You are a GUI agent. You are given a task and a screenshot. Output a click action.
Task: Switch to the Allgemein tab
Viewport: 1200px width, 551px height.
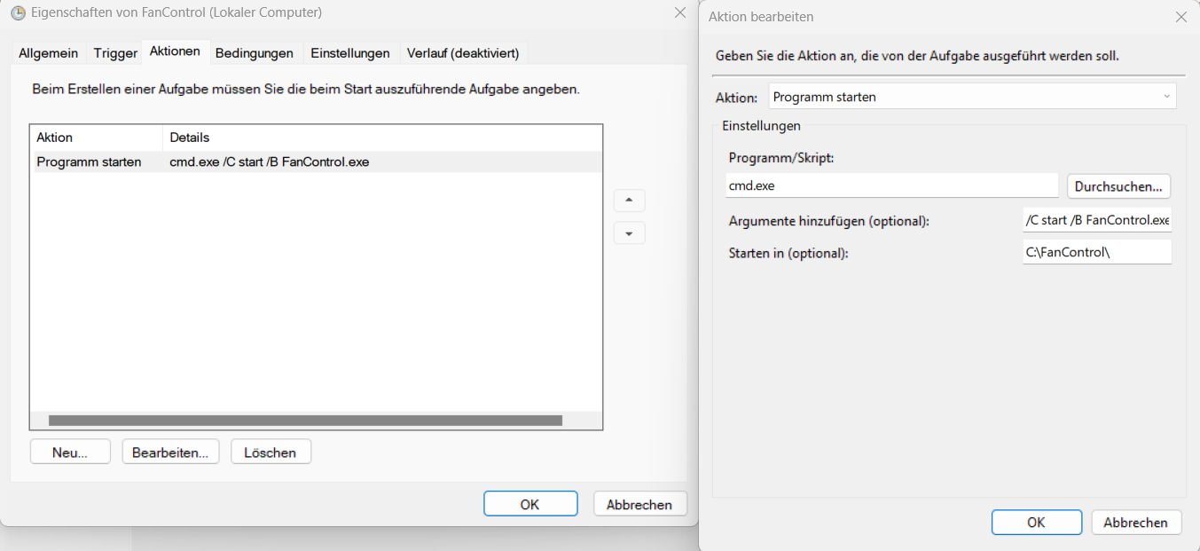[x=48, y=53]
